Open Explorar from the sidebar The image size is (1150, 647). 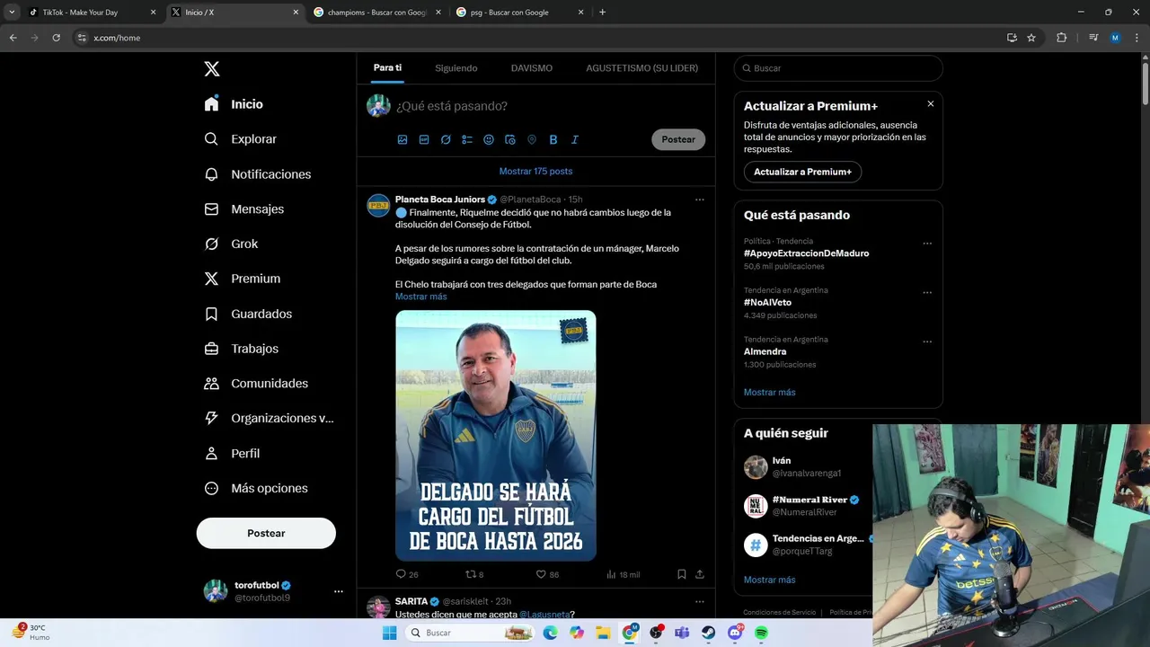[x=241, y=139]
